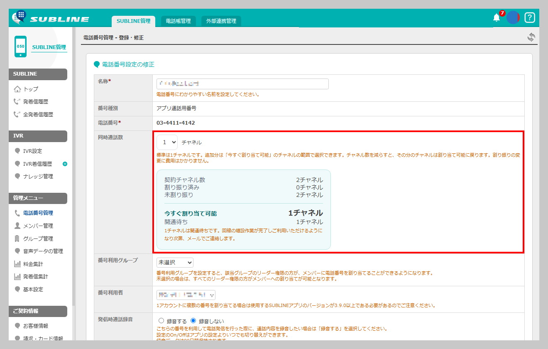Viewport: 548px width, 349px height.
Task: Open the notifications bell
Action: pyautogui.click(x=497, y=17)
